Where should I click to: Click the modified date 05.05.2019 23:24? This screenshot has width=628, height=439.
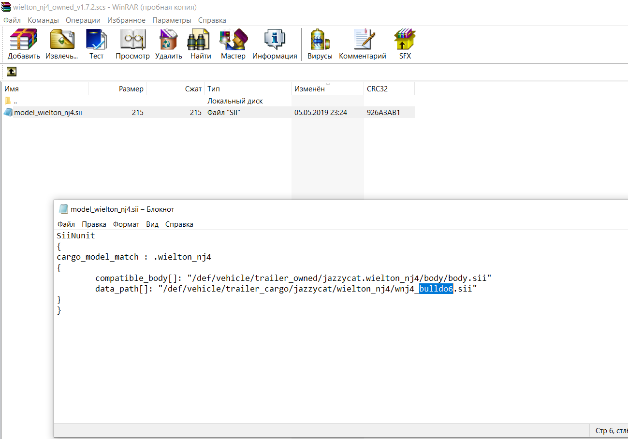coord(321,113)
